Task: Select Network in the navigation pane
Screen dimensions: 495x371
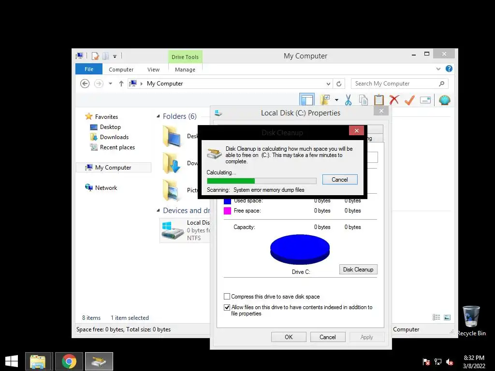Action: click(106, 188)
